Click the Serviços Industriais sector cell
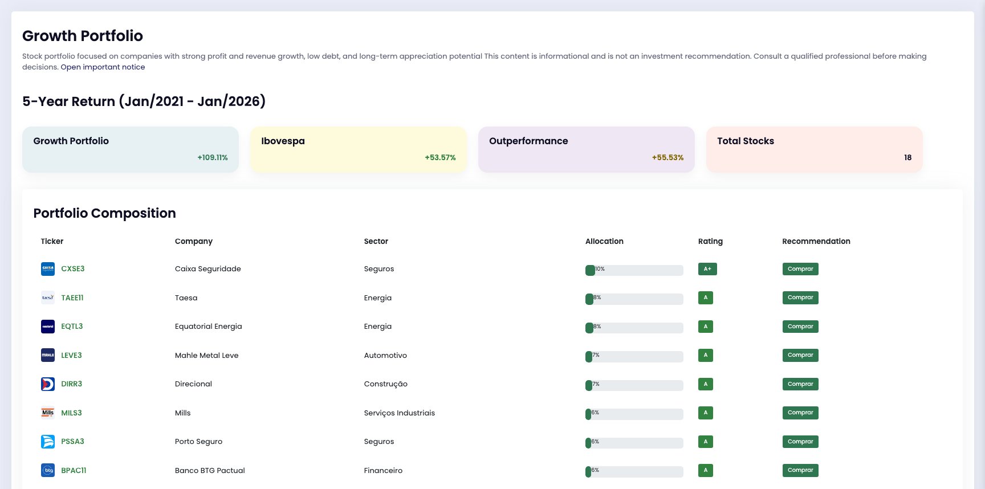Image resolution: width=985 pixels, height=489 pixels. (400, 413)
